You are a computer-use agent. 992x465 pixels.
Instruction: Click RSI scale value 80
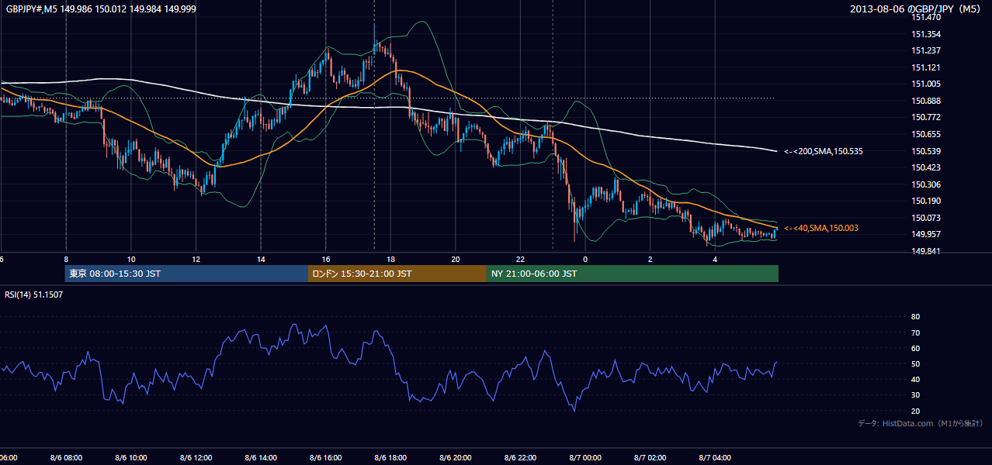point(915,317)
